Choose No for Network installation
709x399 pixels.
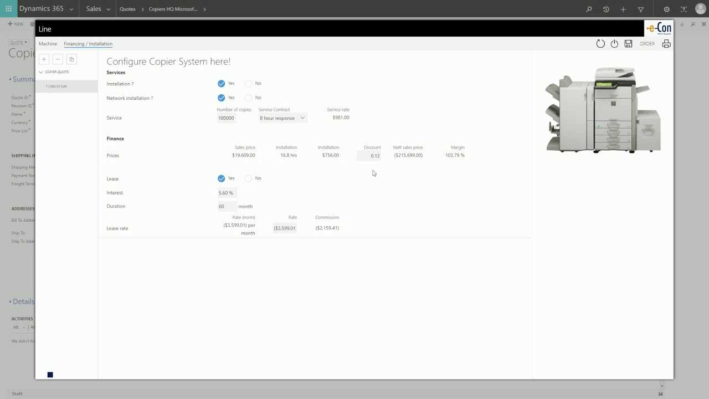pos(248,98)
